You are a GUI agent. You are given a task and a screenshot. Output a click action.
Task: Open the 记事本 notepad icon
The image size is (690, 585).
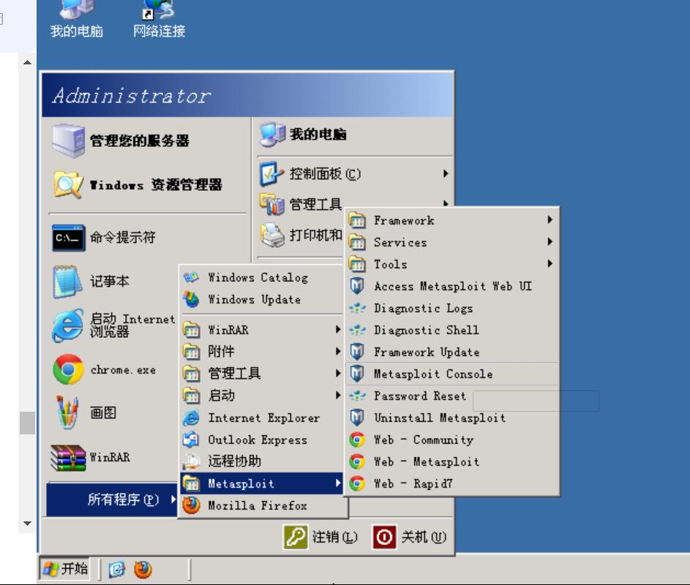pos(68,282)
